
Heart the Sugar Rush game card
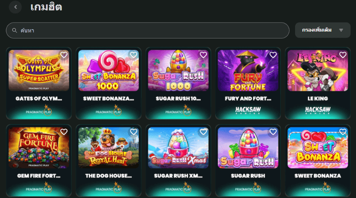coord(273,132)
